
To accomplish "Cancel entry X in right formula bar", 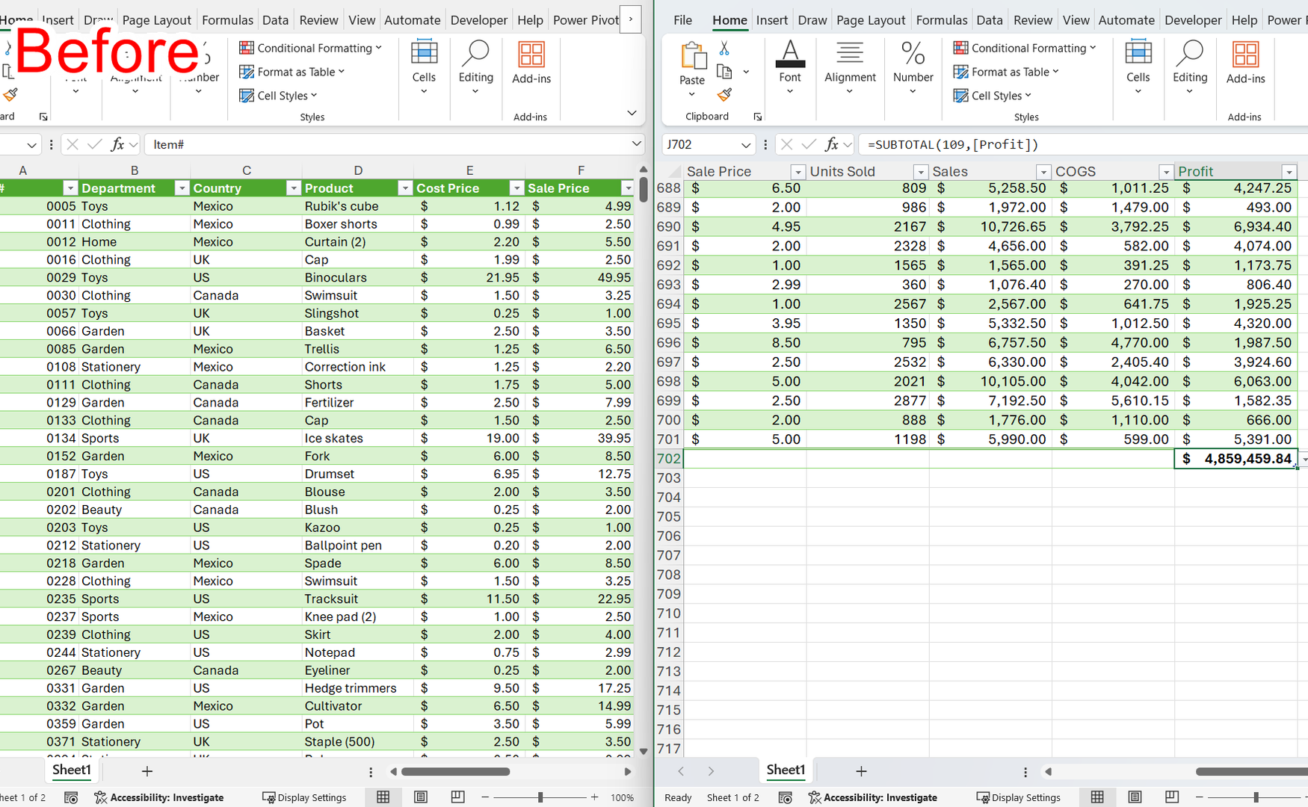I will pos(786,144).
